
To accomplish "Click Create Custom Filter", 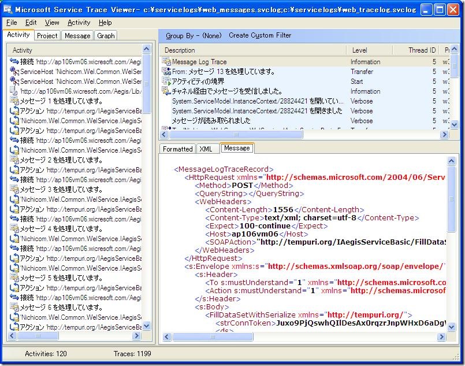I will (260, 35).
